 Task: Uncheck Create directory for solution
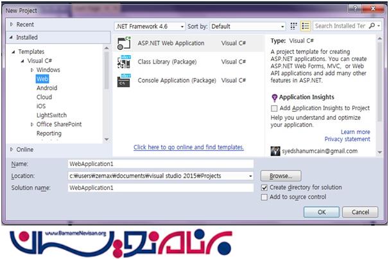click(x=264, y=188)
